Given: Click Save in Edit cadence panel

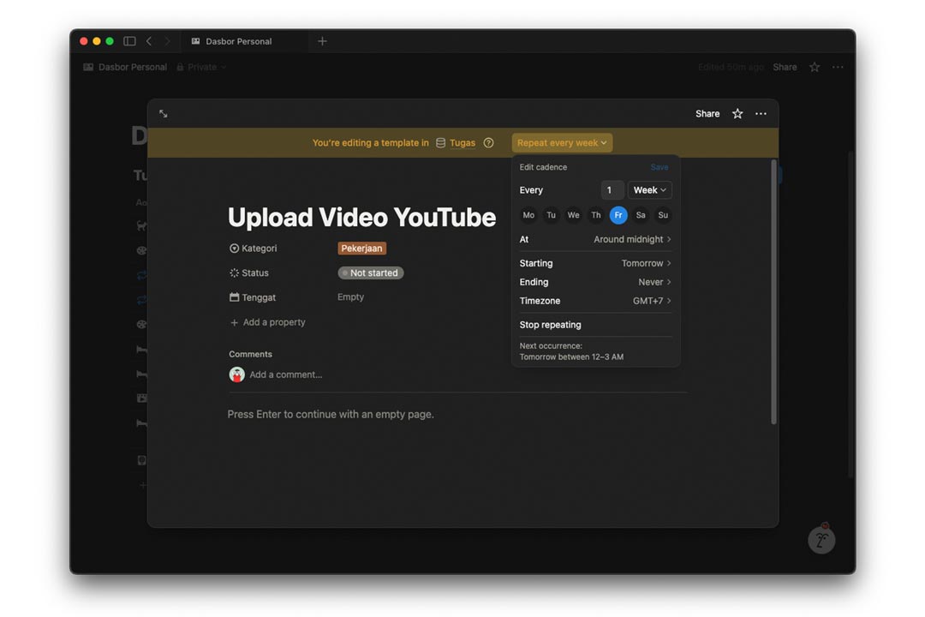Looking at the screenshot, I should [x=659, y=167].
